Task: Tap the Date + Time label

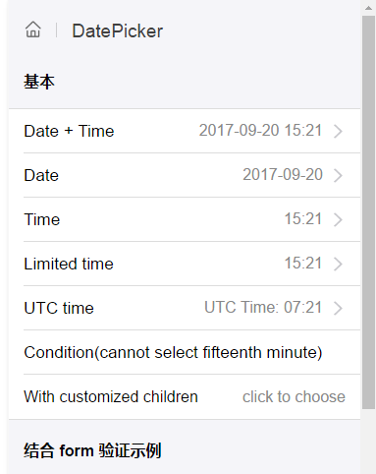Action: coord(69,131)
